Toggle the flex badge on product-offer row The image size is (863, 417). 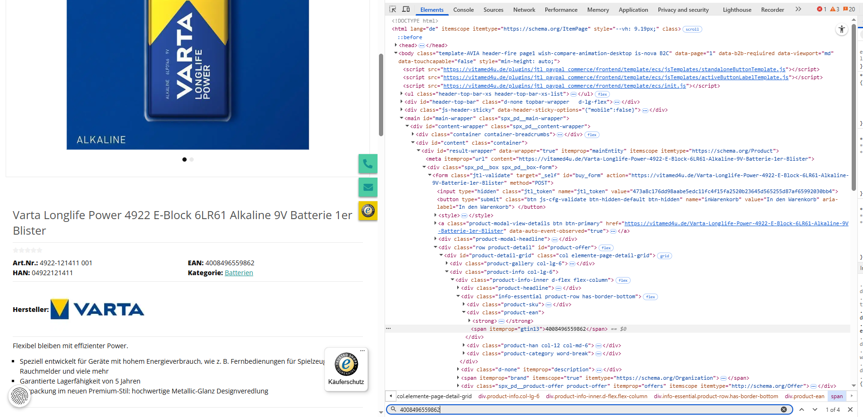(606, 248)
